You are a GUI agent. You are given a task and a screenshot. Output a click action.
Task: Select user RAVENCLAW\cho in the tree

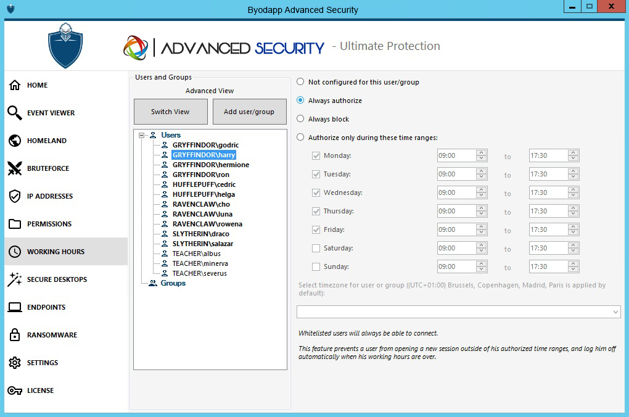coord(202,204)
